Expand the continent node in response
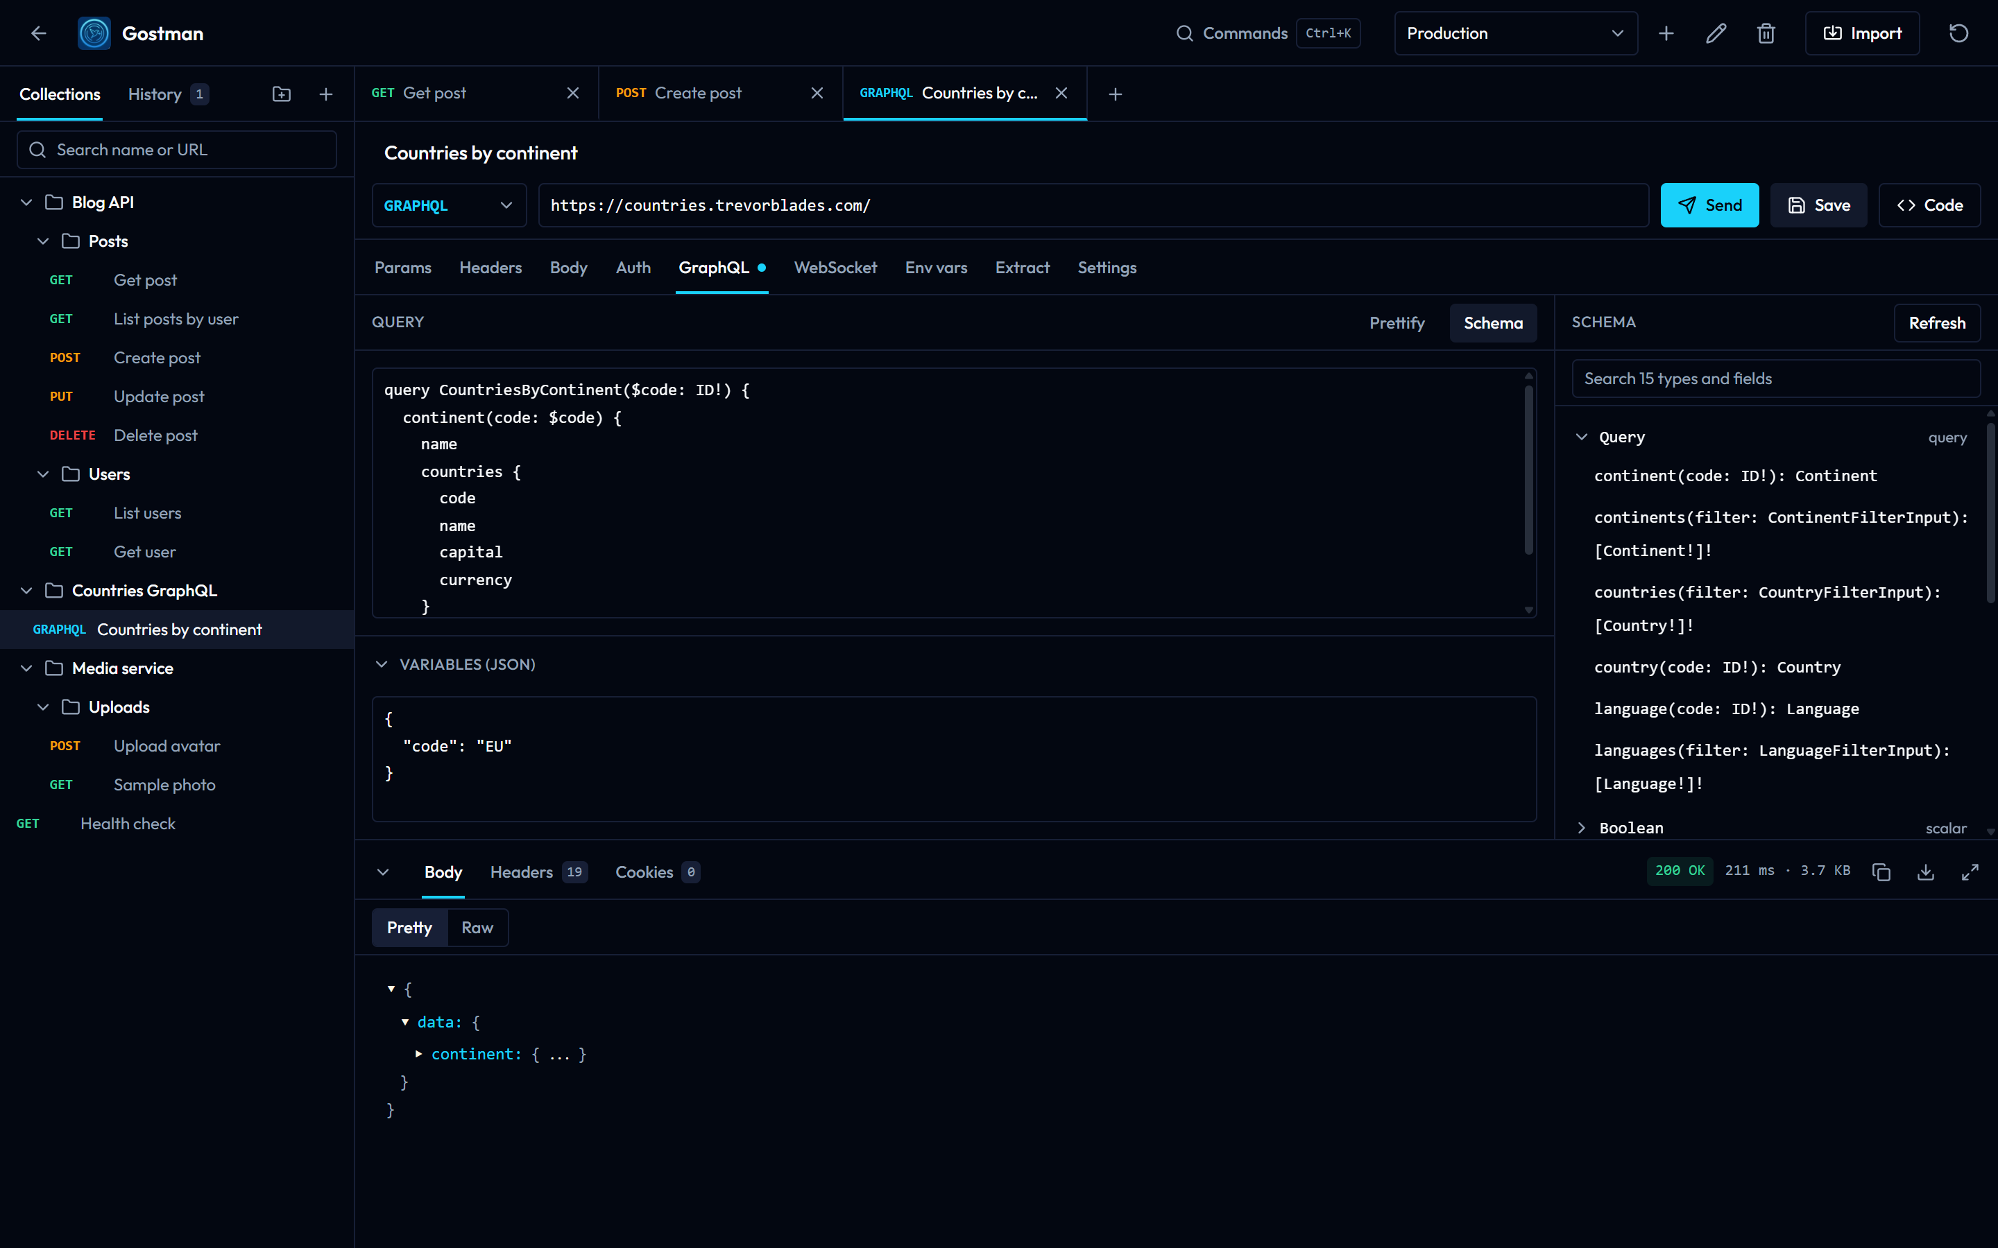This screenshot has height=1248, width=1998. pyautogui.click(x=420, y=1054)
